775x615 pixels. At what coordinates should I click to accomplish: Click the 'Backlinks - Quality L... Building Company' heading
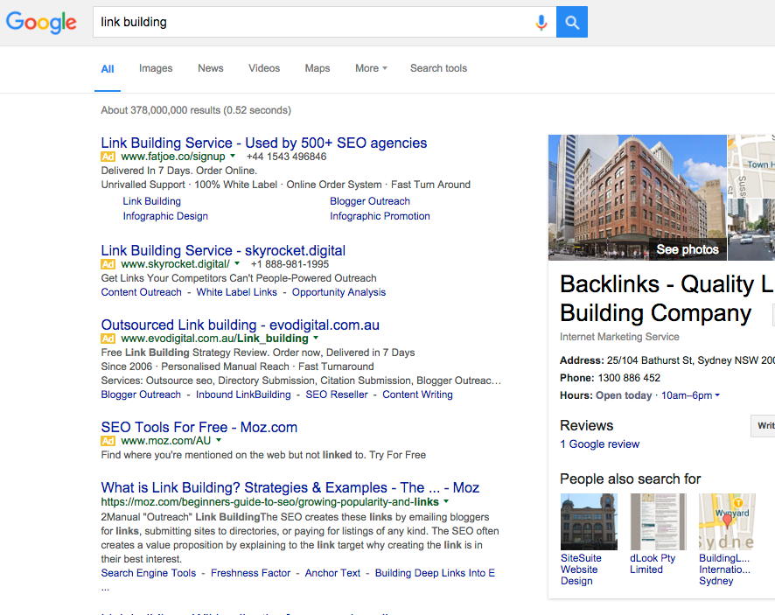click(667, 298)
